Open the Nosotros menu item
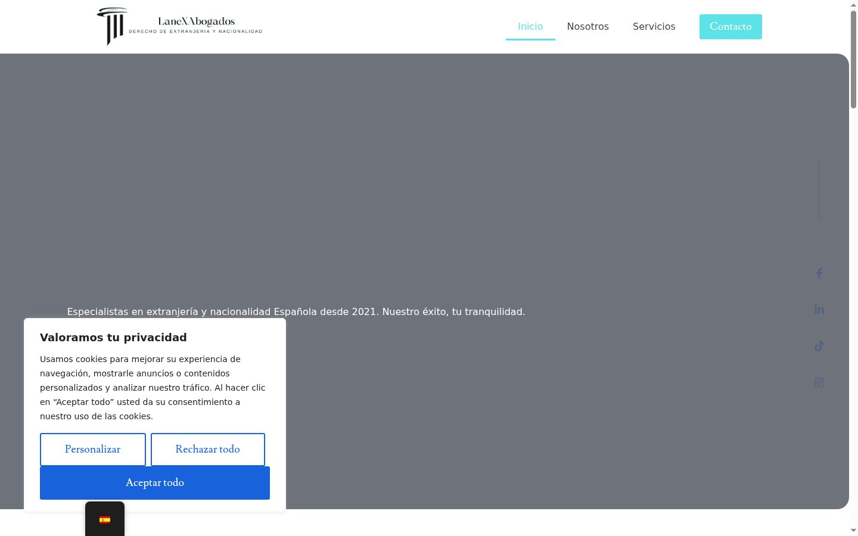 pos(588,27)
